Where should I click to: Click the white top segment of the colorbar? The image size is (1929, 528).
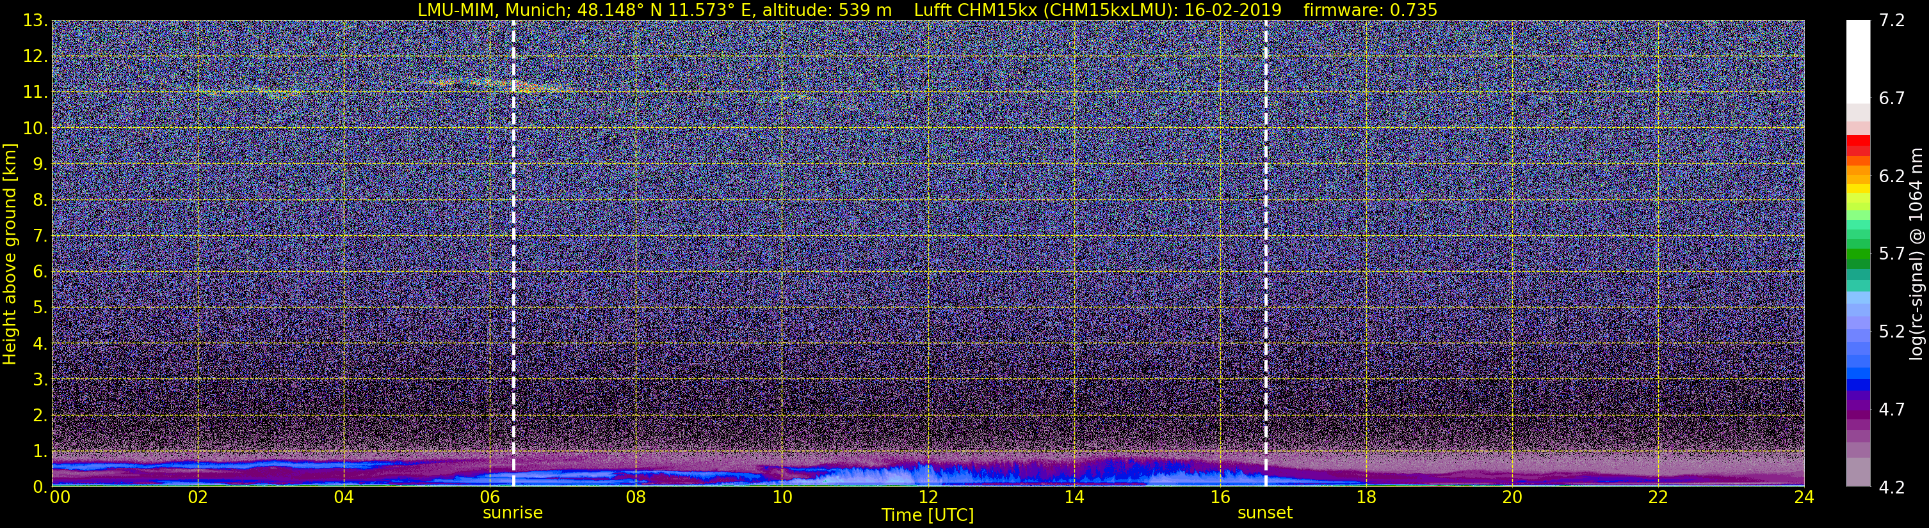[x=1858, y=61]
